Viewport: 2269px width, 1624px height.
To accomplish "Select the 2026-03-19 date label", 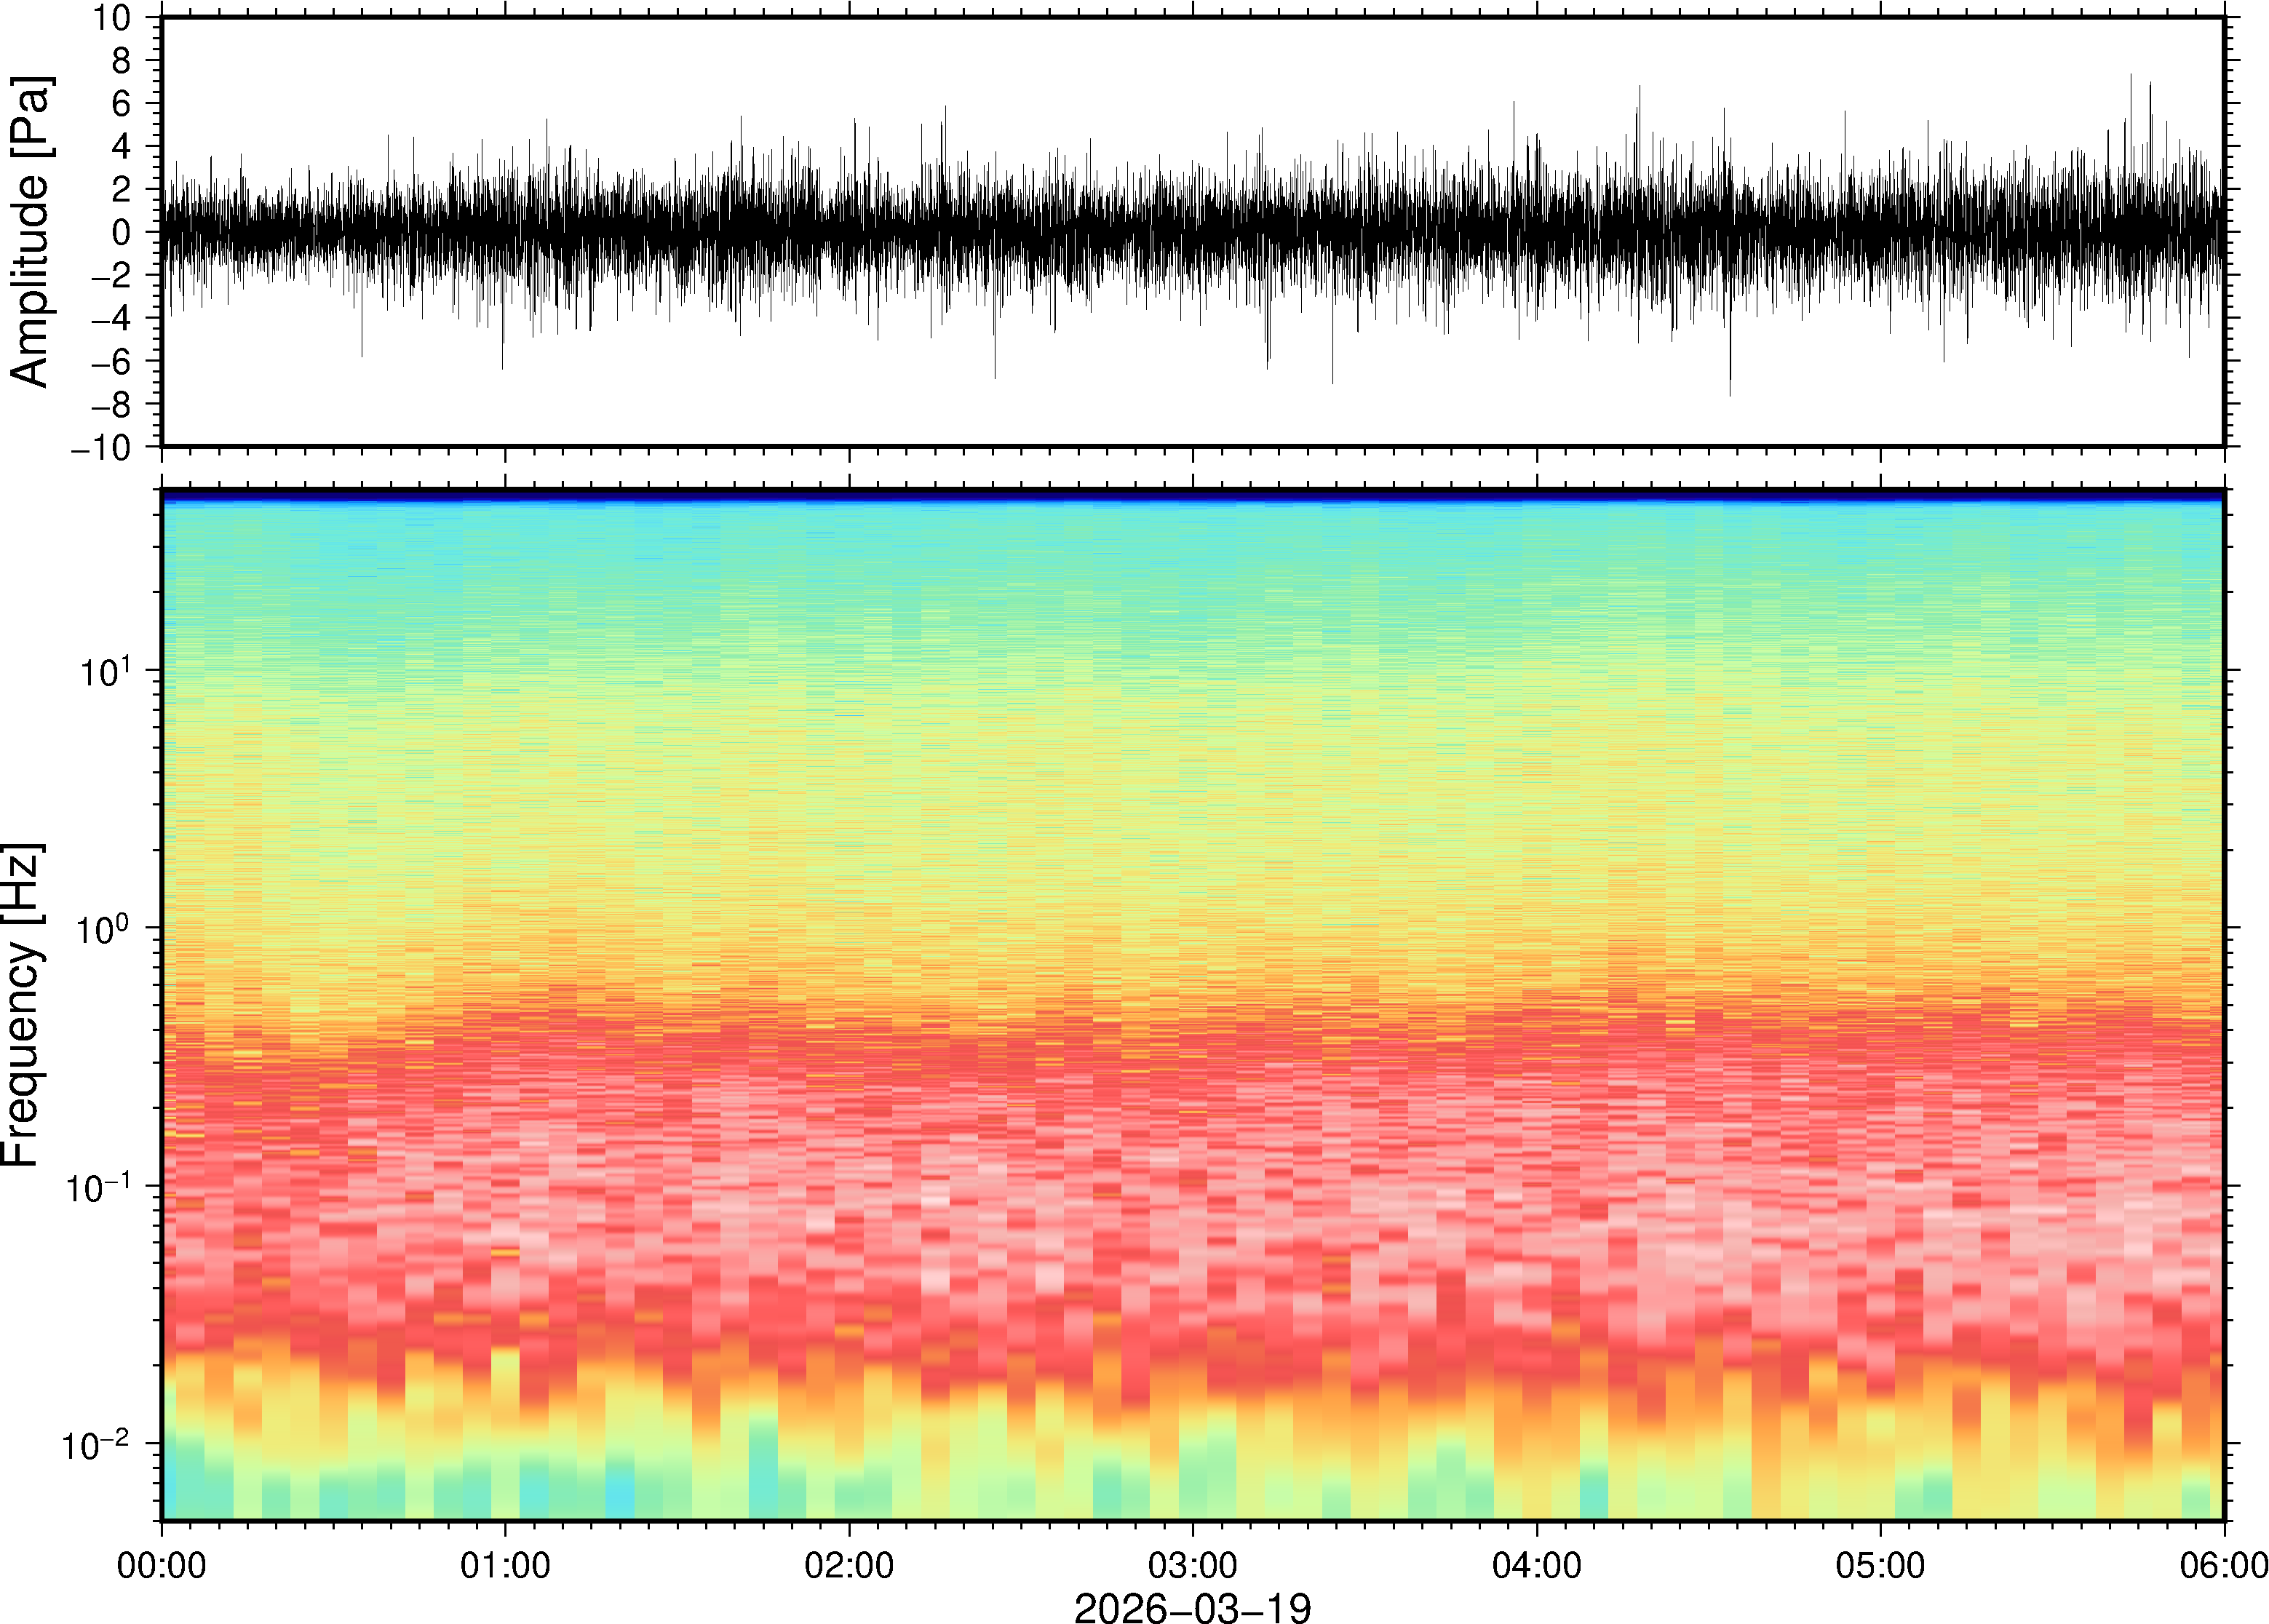I will tap(1192, 1607).
